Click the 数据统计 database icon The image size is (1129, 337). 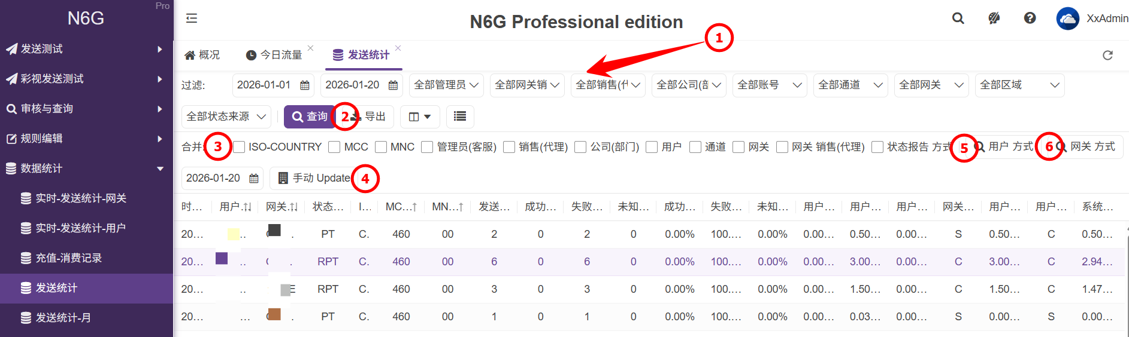click(11, 168)
